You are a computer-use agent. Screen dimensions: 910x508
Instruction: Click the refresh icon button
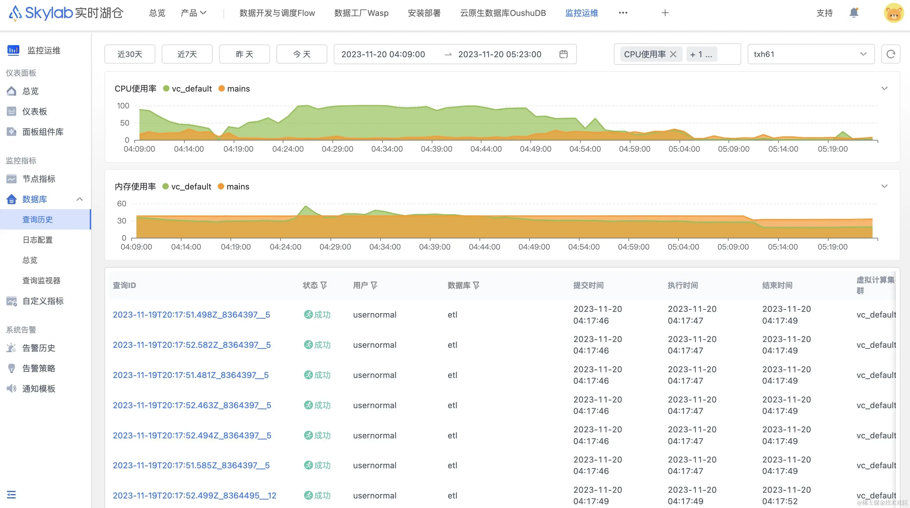[x=891, y=54]
